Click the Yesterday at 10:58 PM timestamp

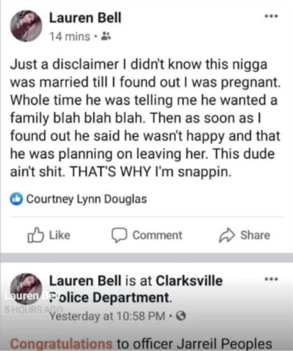pos(107,316)
